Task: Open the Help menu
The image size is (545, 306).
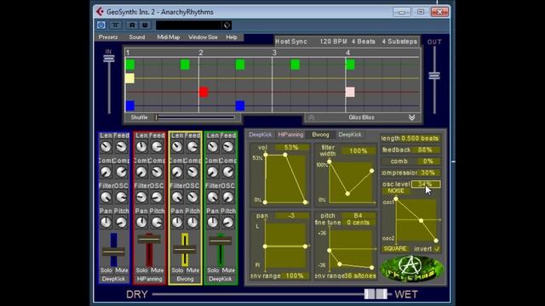Action: [x=232, y=37]
